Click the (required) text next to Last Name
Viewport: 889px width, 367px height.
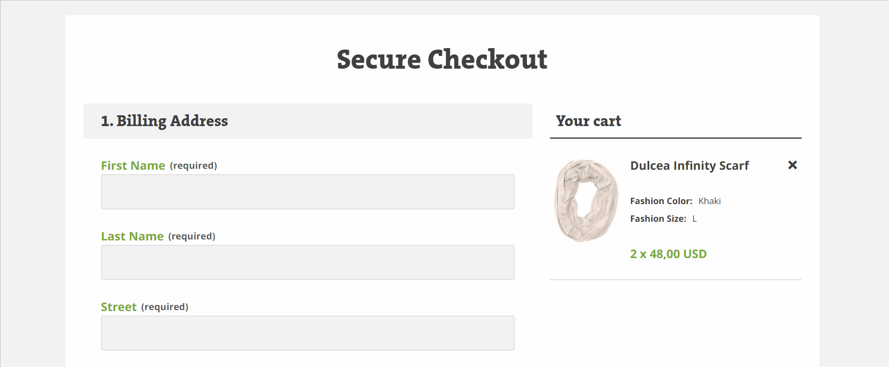pos(192,236)
